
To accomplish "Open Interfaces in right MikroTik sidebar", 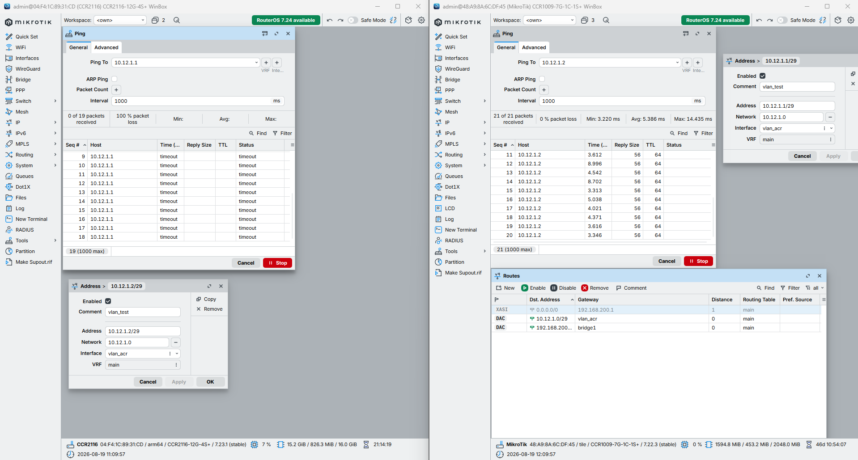I will (456, 58).
